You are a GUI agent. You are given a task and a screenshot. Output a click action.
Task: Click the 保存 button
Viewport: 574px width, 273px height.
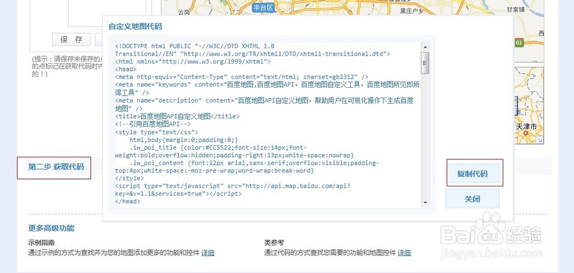pos(71,40)
